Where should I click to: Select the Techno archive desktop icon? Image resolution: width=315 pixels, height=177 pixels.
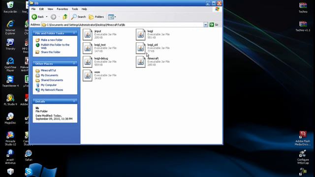point(303,8)
